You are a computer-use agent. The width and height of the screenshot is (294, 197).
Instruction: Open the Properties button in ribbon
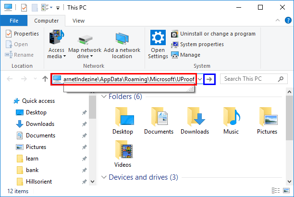[22, 34]
